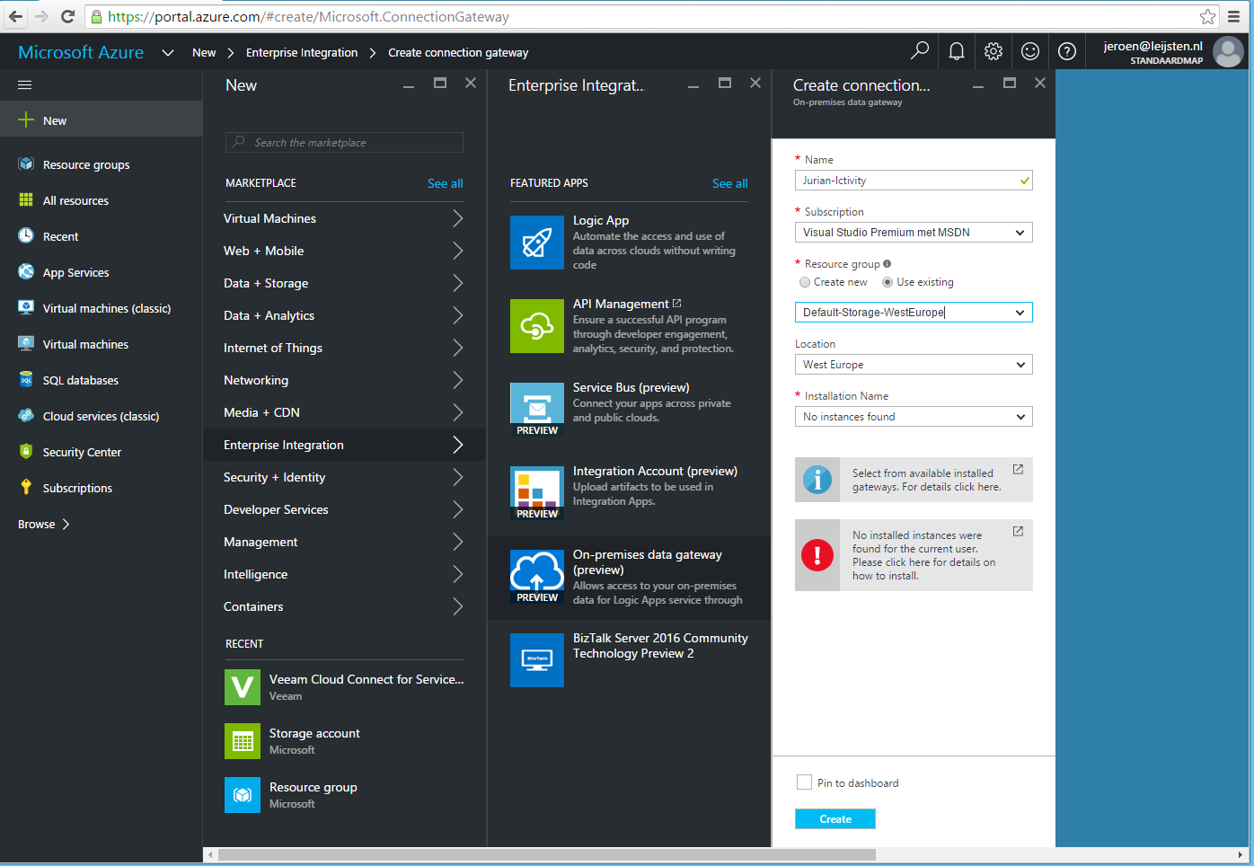Click the App Services globe icon
The height and width of the screenshot is (866, 1254).
(x=26, y=272)
